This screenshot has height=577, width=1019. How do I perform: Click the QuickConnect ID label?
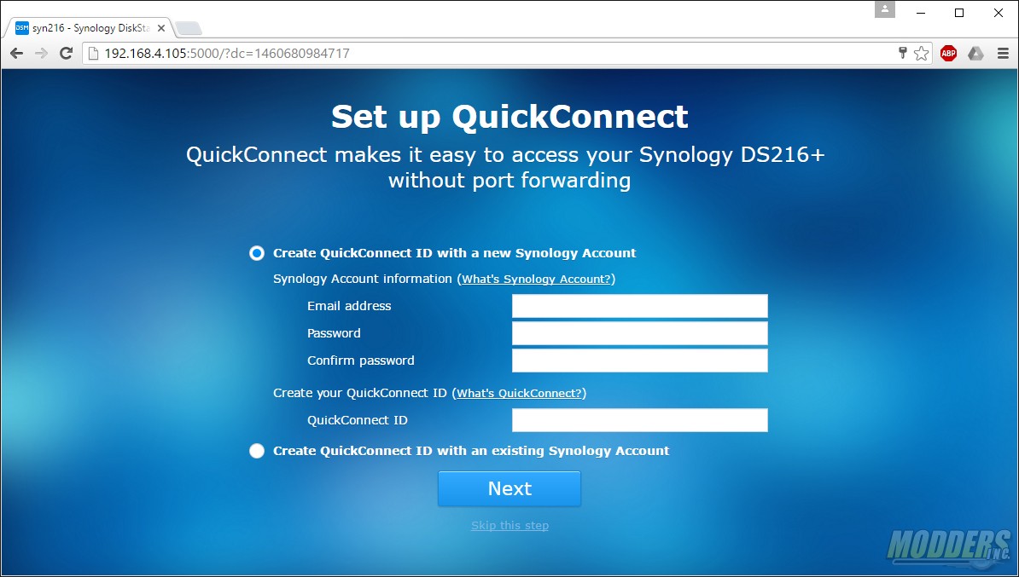tap(358, 420)
